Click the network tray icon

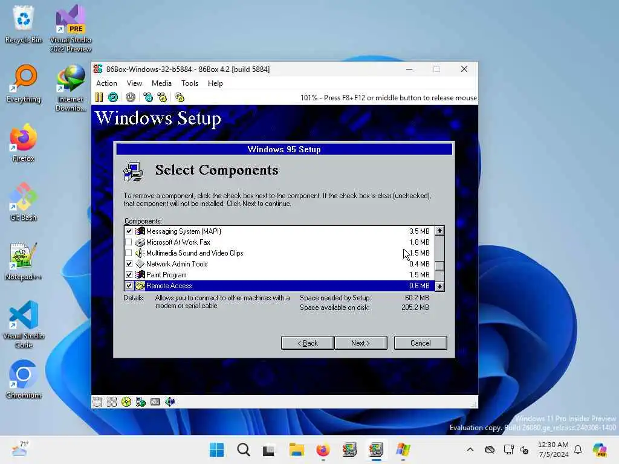click(x=508, y=449)
